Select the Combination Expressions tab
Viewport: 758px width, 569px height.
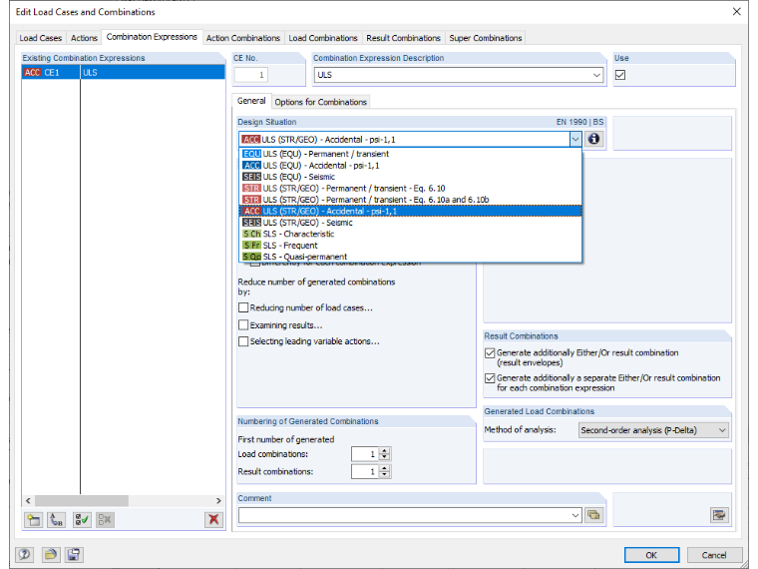click(152, 37)
